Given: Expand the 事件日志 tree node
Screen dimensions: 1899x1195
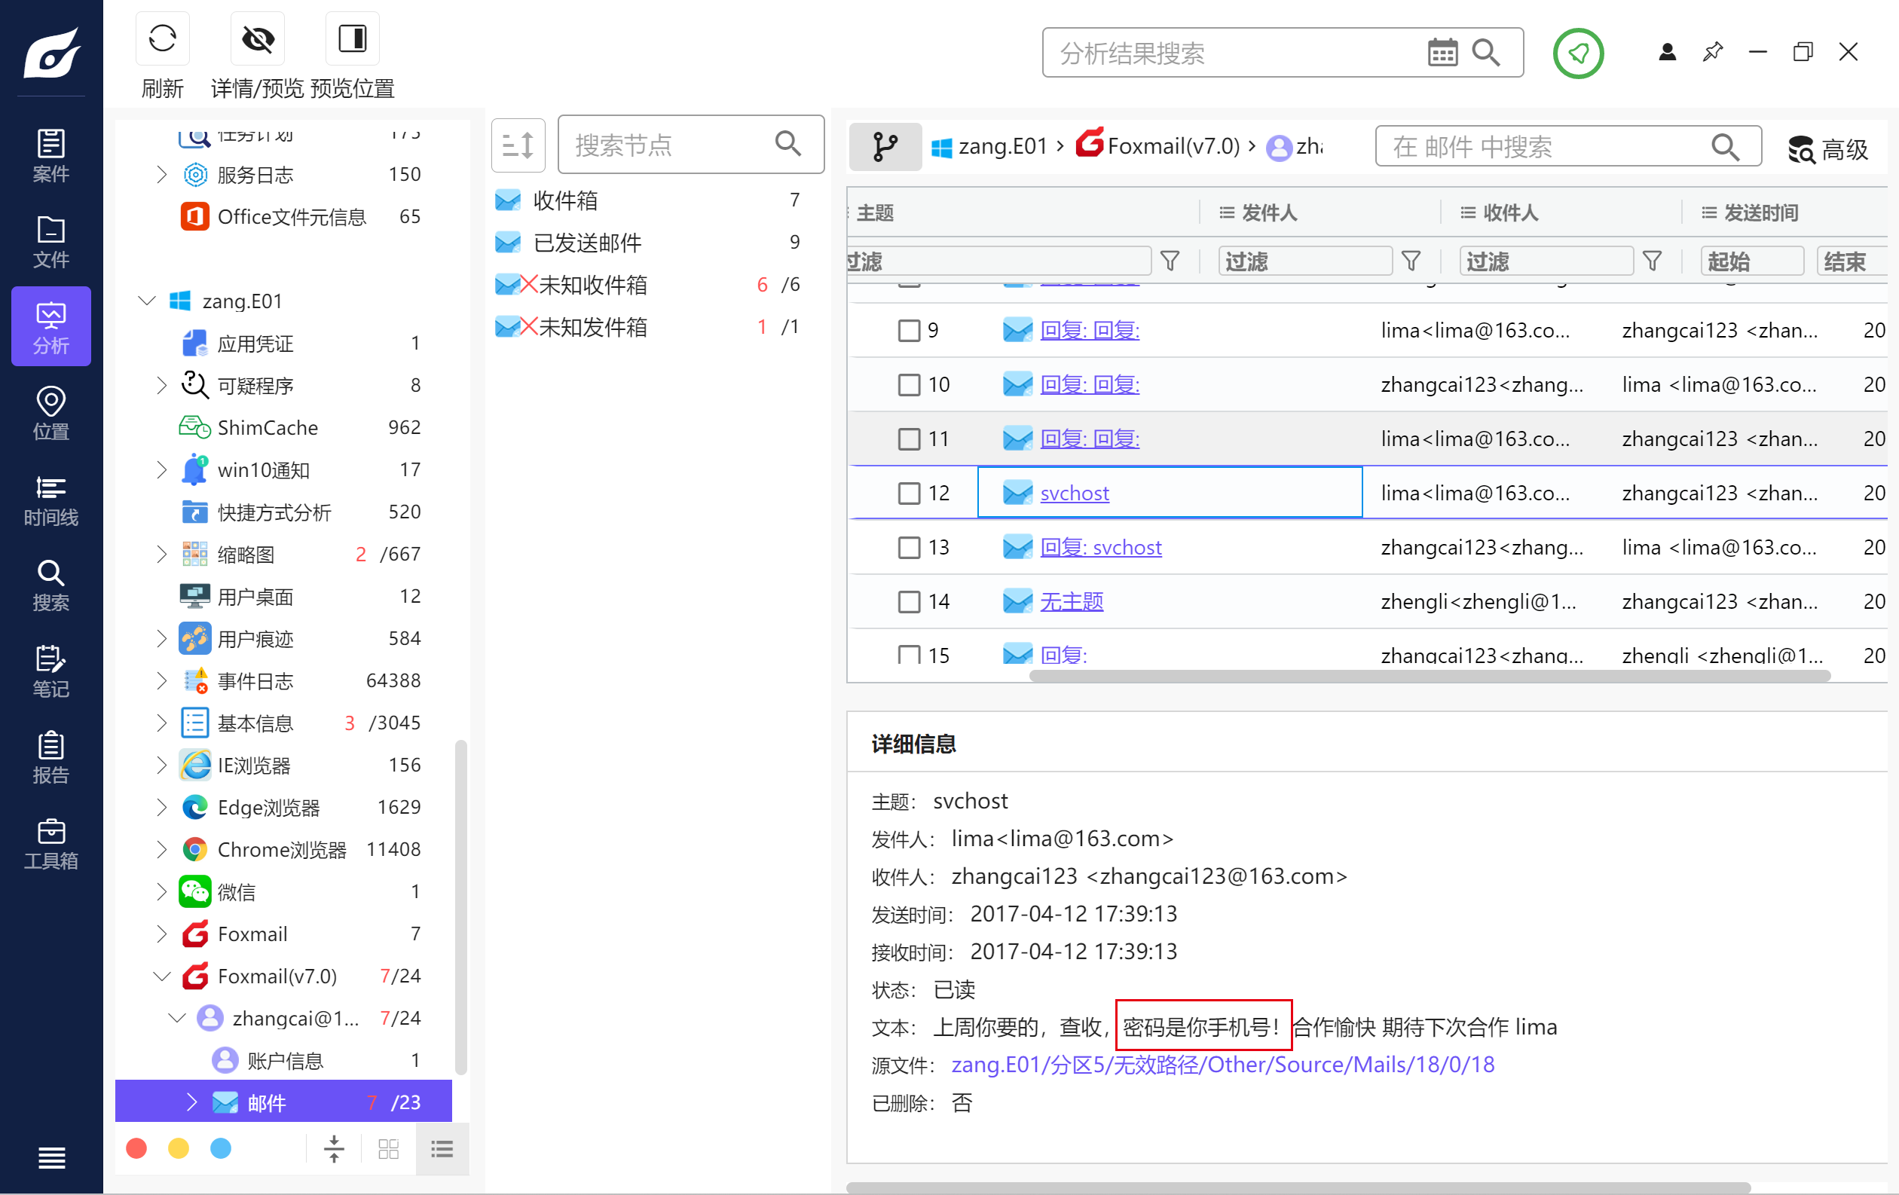Looking at the screenshot, I should coord(162,680).
